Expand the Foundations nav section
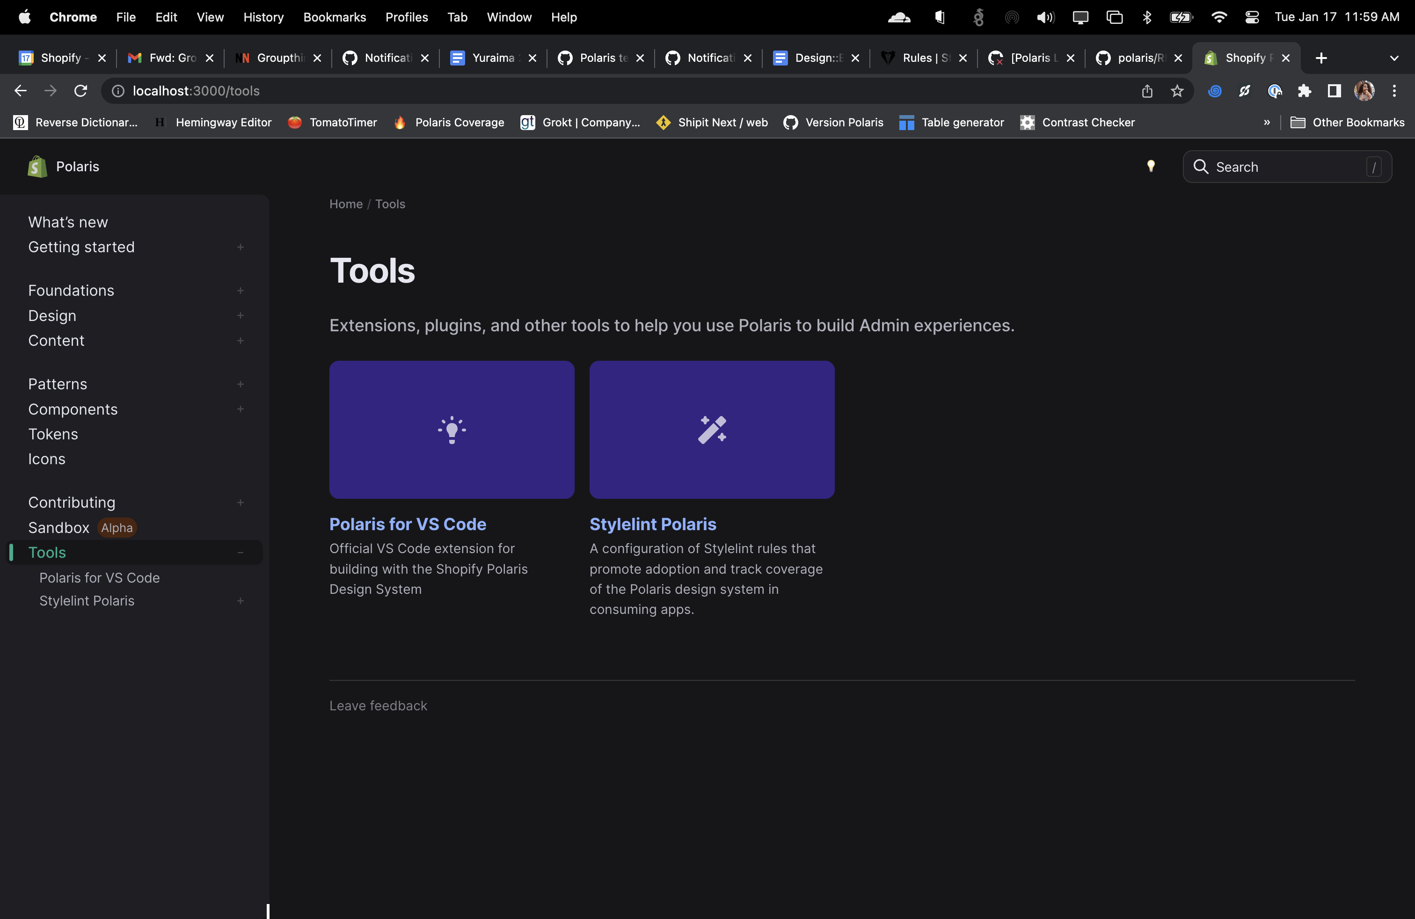The image size is (1415, 919). (x=240, y=291)
